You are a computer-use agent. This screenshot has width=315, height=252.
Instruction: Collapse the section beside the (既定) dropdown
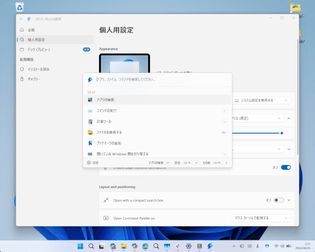289,118
